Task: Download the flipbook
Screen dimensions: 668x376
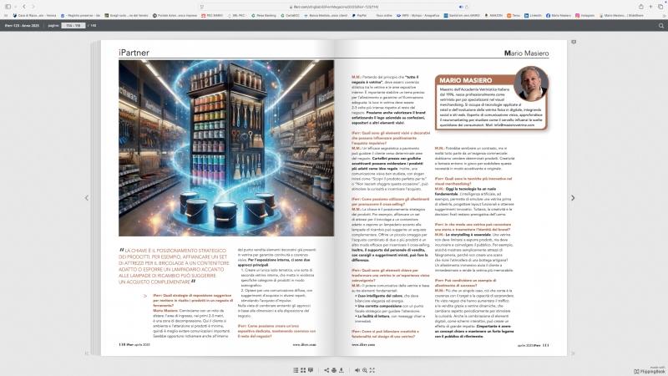Action: click(x=342, y=370)
